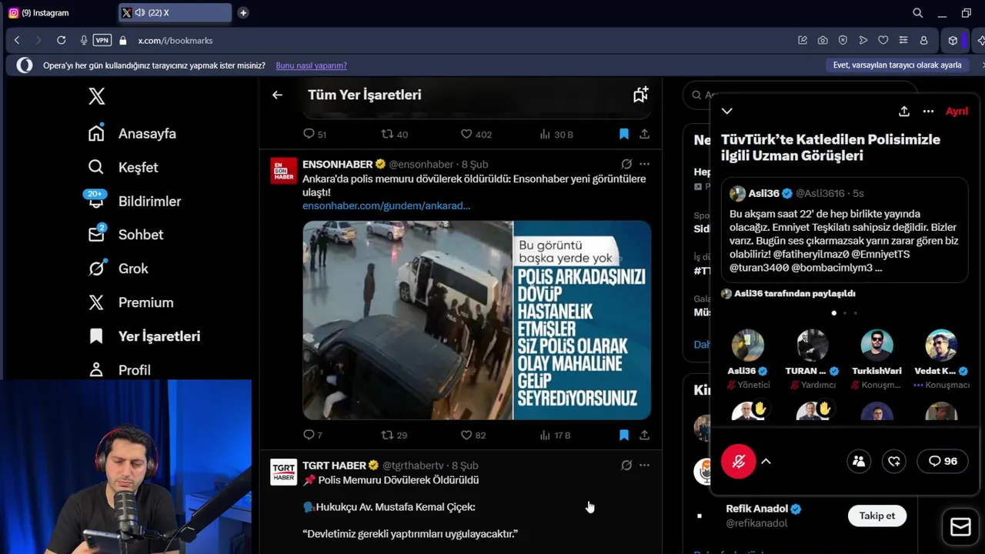Reload the page
985x554 pixels.
pos(61,40)
